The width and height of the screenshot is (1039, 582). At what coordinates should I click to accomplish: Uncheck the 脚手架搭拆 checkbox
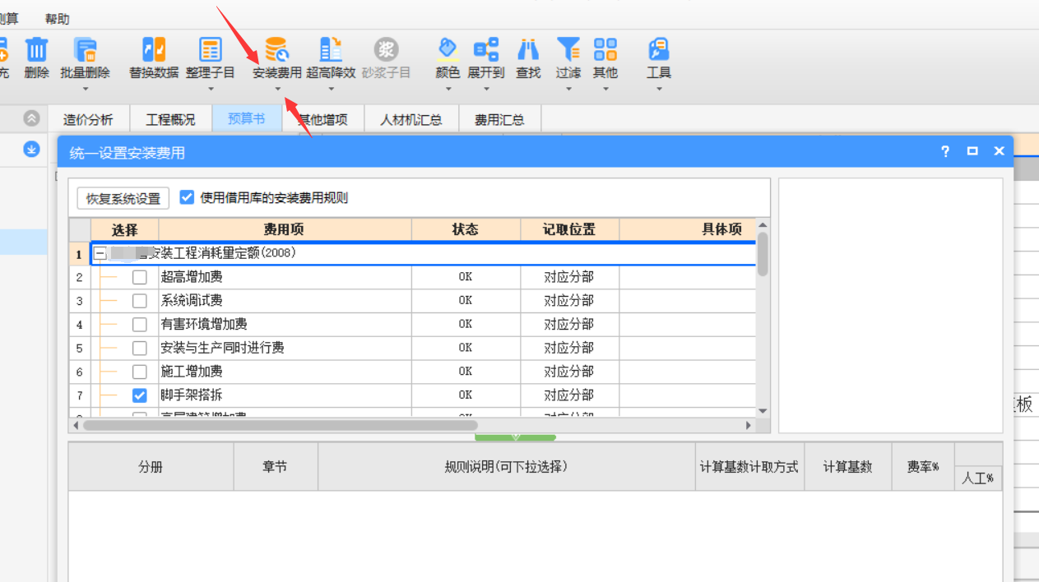point(140,396)
